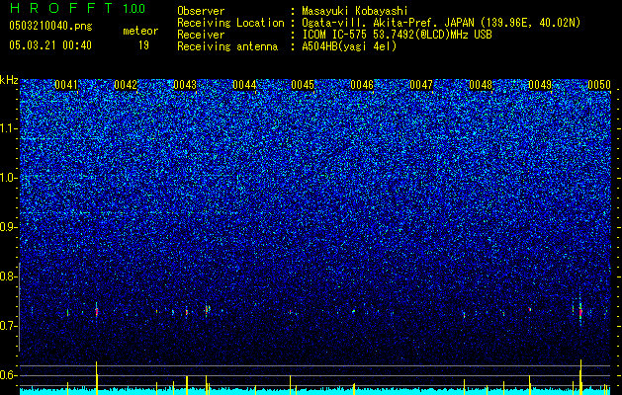The height and width of the screenshot is (395, 622).
Task: Click the HROFFT title text
Action: (x=62, y=8)
